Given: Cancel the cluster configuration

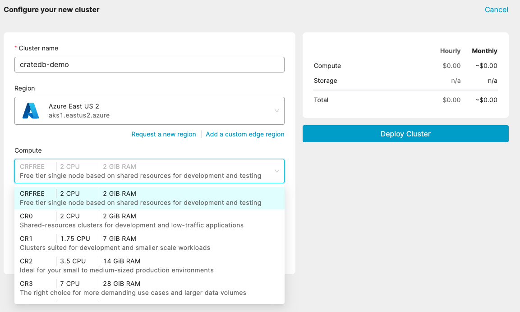Looking at the screenshot, I should click(x=496, y=9).
